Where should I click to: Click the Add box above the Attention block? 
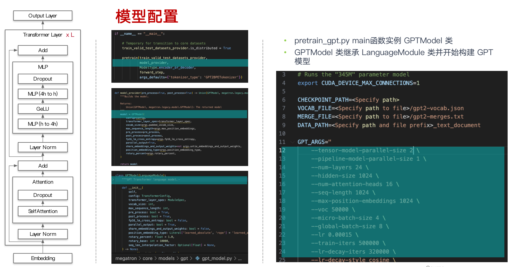click(43, 166)
